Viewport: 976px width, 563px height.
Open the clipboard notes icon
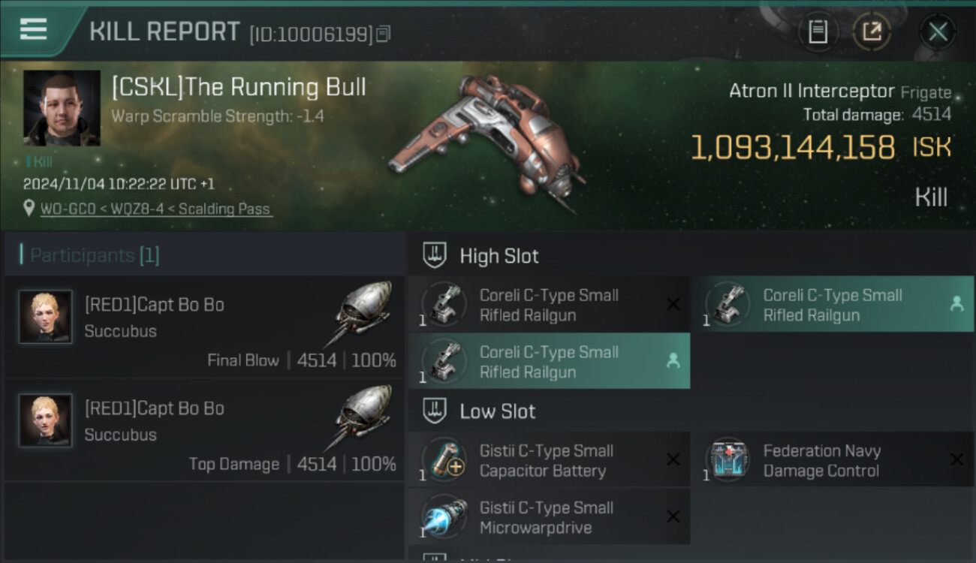point(818,32)
